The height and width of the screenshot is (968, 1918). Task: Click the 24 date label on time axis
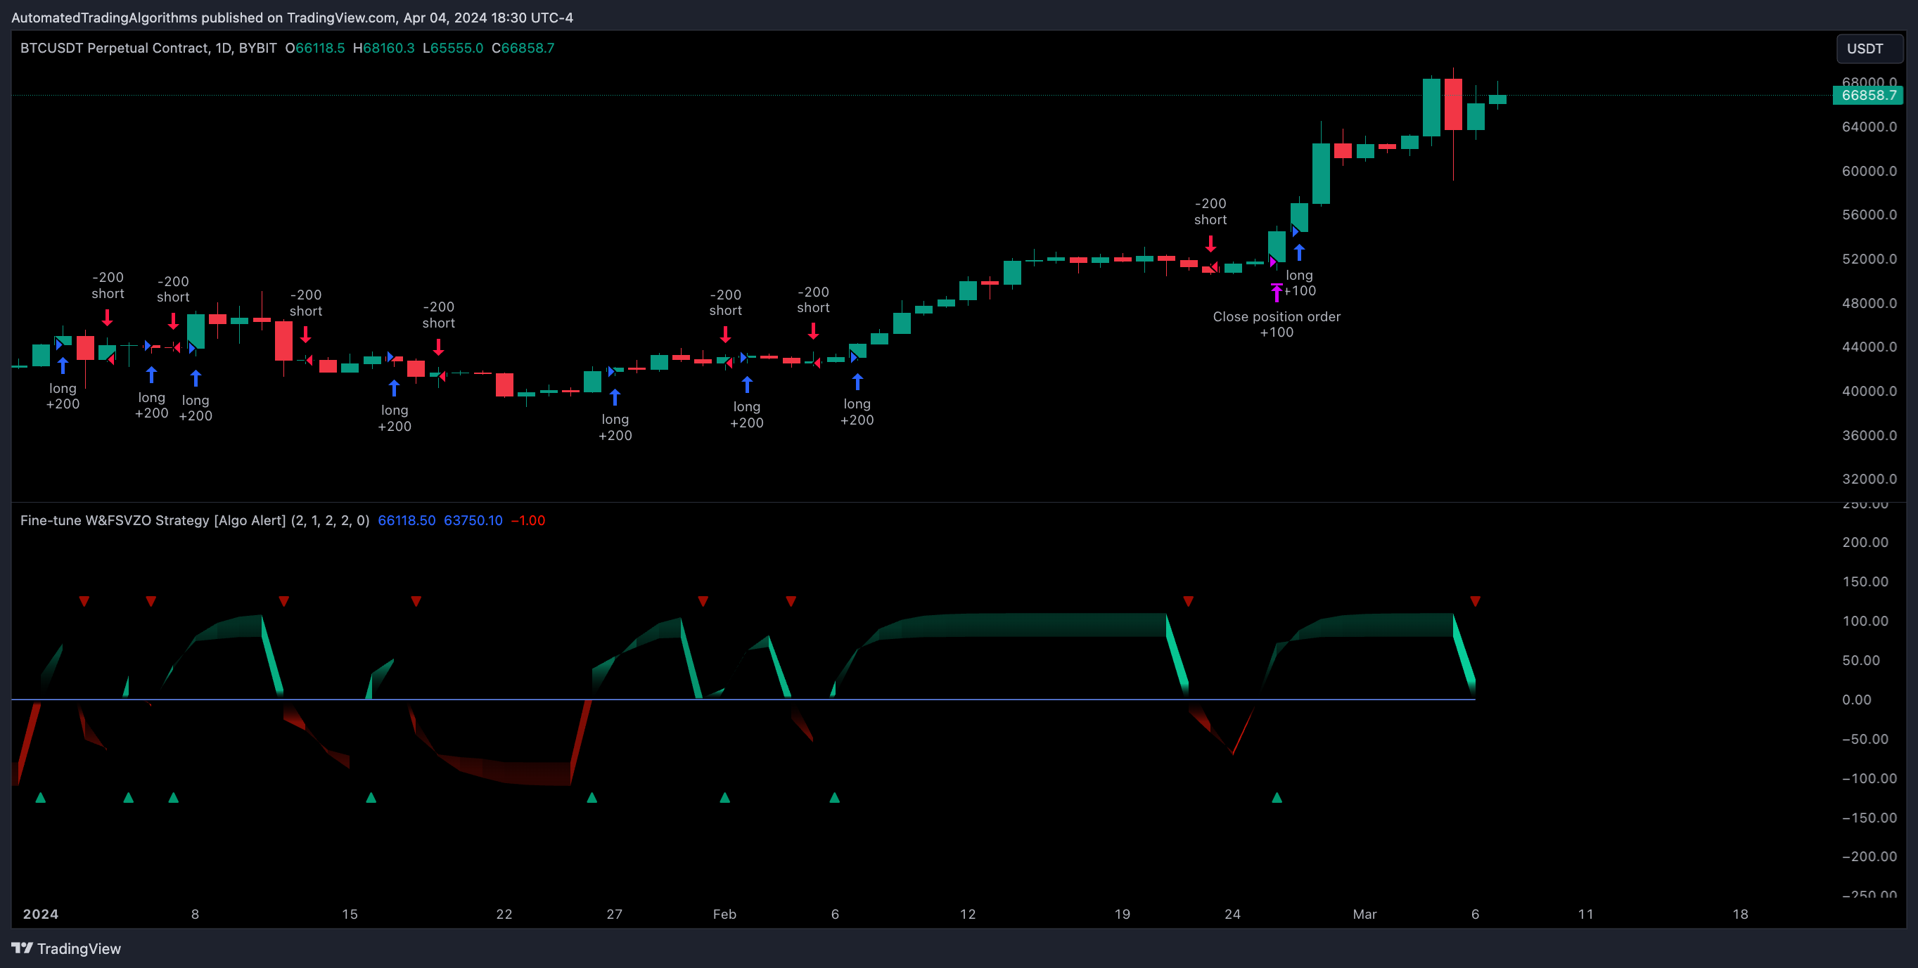[x=1233, y=915]
